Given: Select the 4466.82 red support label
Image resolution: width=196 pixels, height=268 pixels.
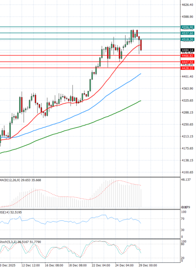Looking at the screenshot, I should [188, 56].
